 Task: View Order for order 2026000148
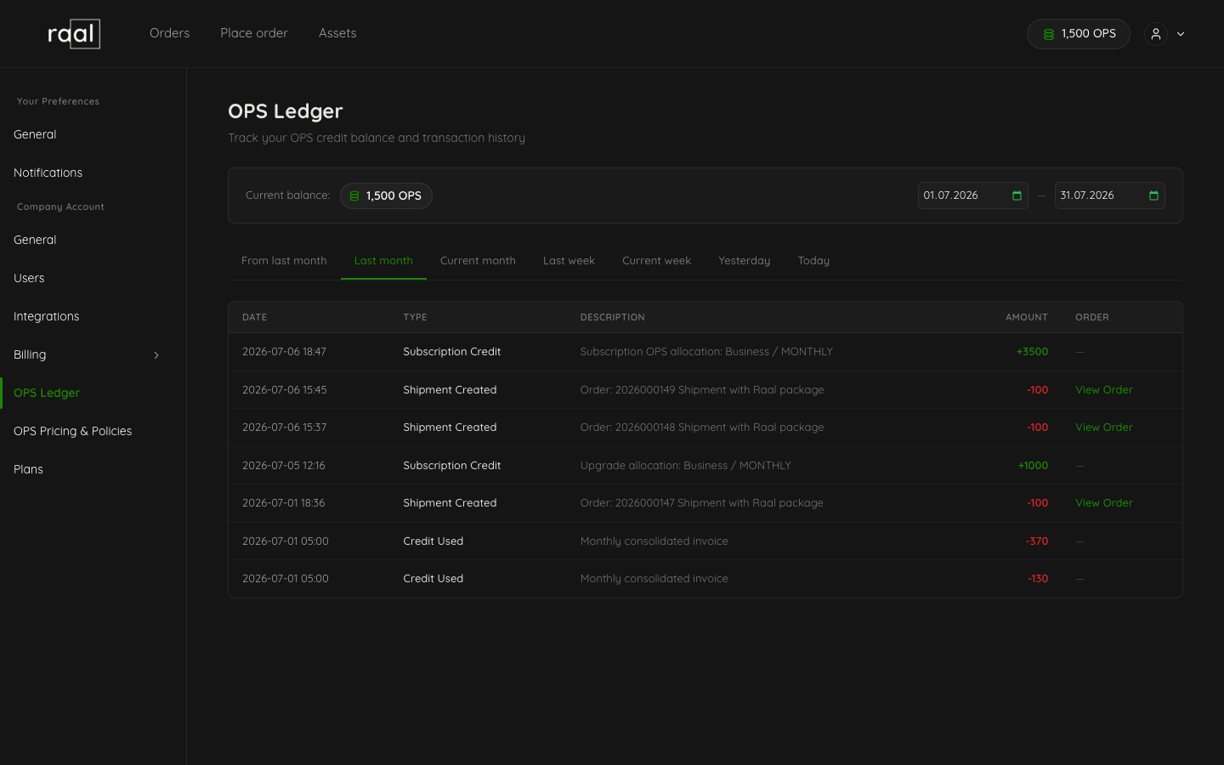[1104, 428]
